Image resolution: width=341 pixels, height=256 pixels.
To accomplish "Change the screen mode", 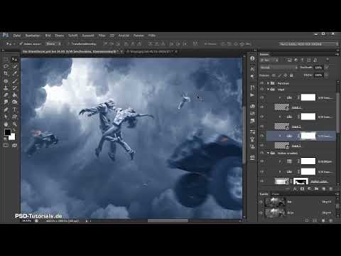I will click(14, 145).
